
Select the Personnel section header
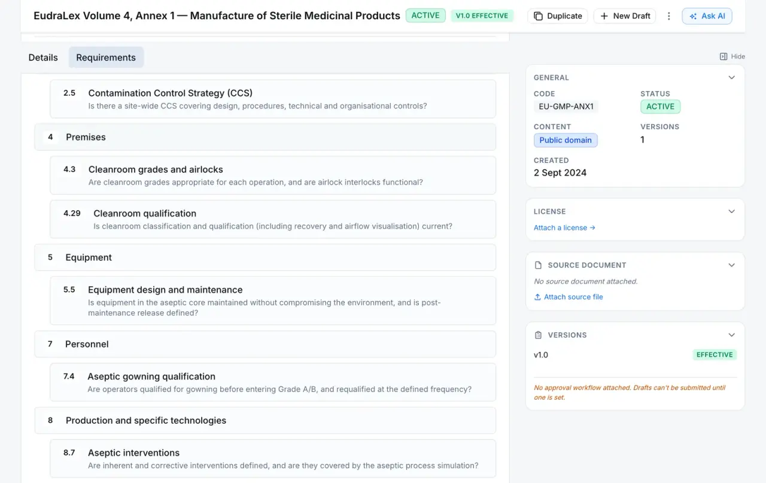pyautogui.click(x=265, y=344)
